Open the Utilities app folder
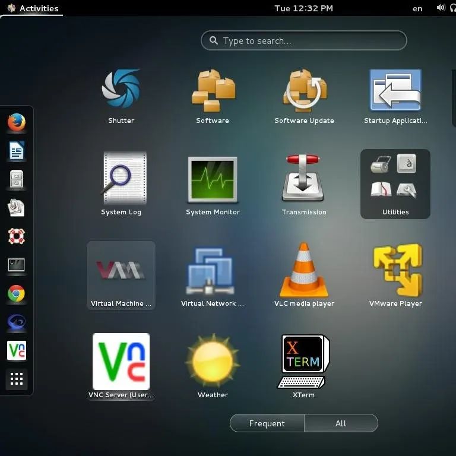Image resolution: width=456 pixels, height=456 pixels. (x=395, y=184)
